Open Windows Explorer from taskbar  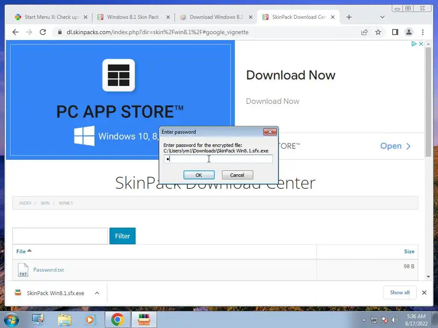tap(64, 319)
